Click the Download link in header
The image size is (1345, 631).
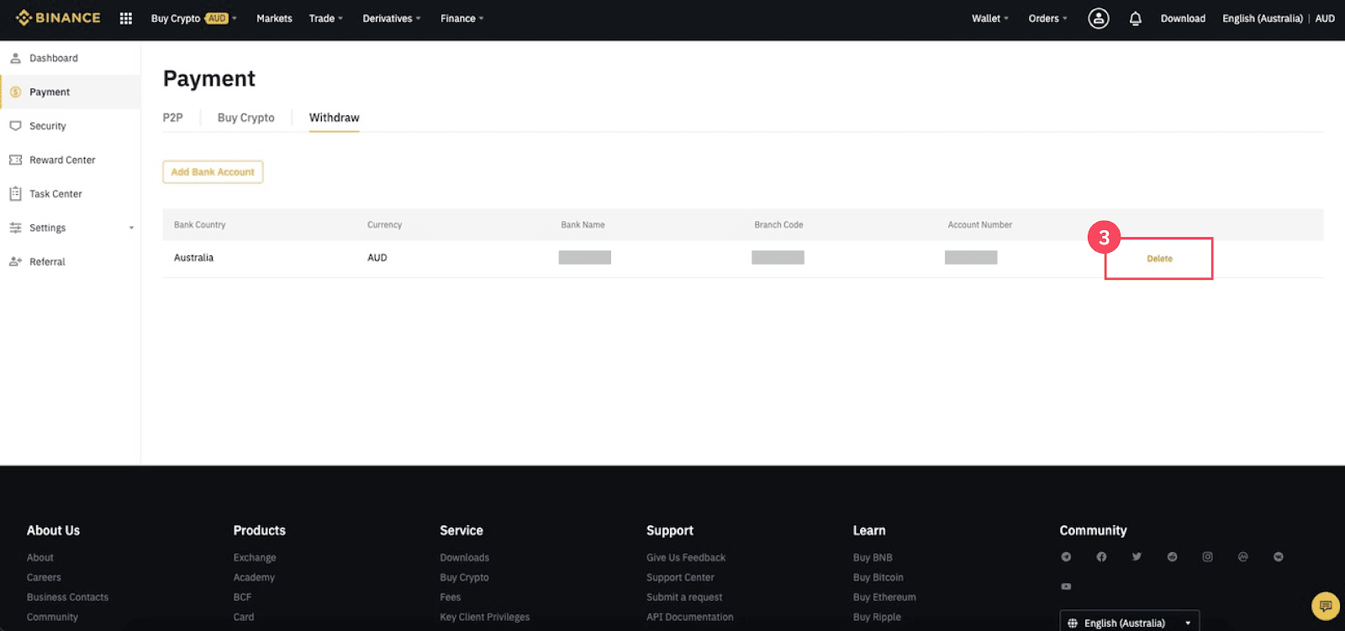[x=1183, y=18]
